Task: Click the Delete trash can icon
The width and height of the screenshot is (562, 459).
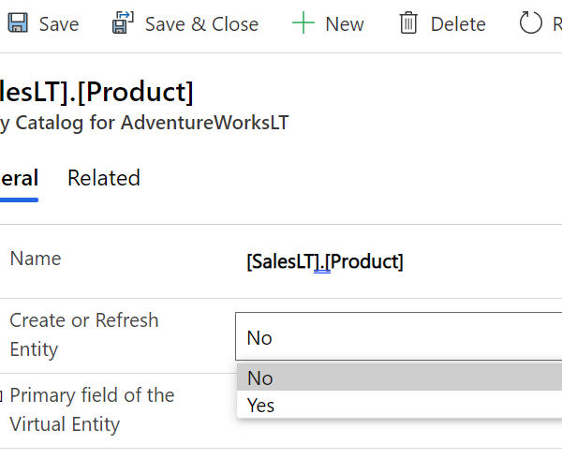Action: point(408,22)
